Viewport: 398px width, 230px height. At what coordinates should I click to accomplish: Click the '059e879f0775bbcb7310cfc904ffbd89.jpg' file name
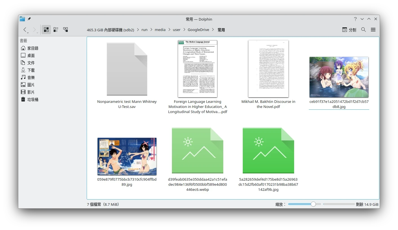point(127,182)
